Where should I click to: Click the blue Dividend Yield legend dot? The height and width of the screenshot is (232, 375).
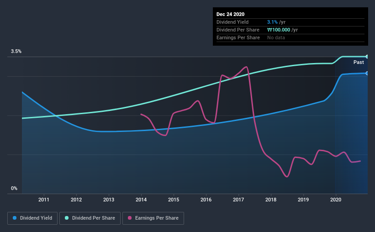tap(15, 218)
